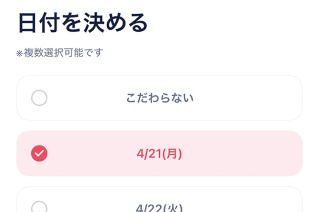
Task: Uncheck the red checkmark for 4/21(月)
Action: coord(39,154)
